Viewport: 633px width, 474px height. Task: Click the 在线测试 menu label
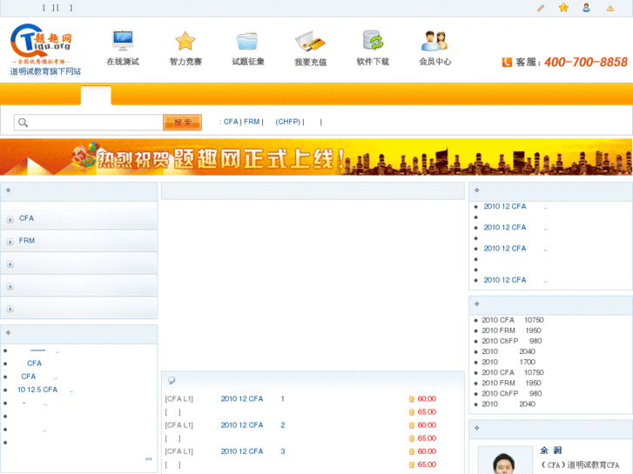(123, 62)
